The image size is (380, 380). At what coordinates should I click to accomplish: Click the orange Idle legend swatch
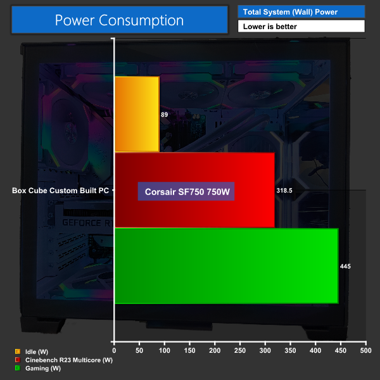[x=18, y=351]
